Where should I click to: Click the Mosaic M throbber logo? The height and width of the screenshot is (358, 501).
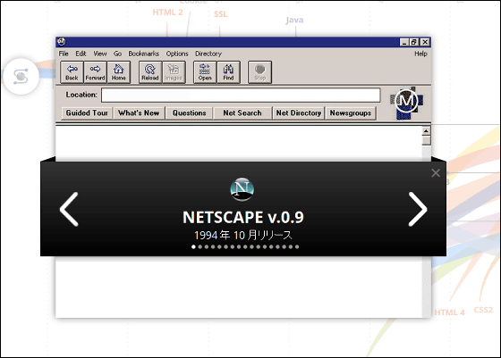tap(406, 103)
